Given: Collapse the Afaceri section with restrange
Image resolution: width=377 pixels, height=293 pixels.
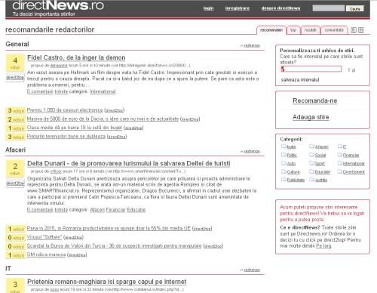Looking at the screenshot, I should click(x=250, y=151).
